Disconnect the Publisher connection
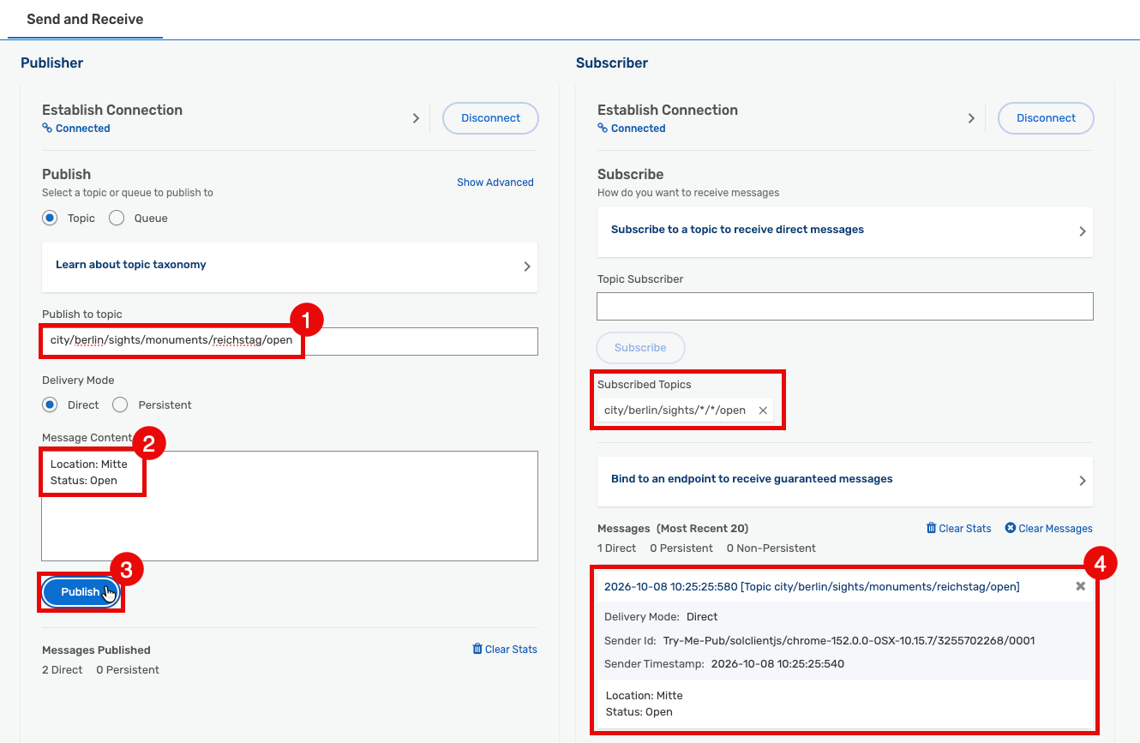The image size is (1140, 743). tap(490, 118)
